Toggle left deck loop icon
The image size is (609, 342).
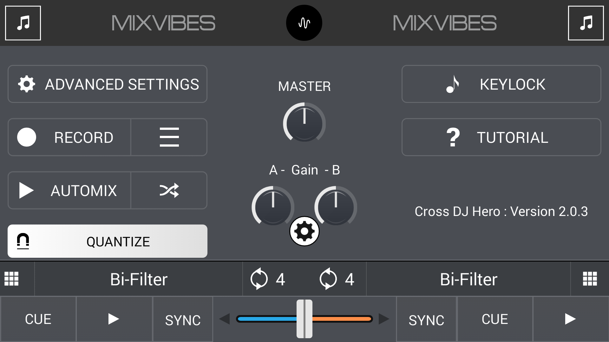259,279
